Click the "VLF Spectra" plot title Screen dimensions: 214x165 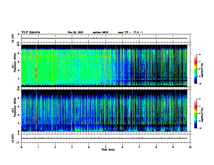[31, 32]
